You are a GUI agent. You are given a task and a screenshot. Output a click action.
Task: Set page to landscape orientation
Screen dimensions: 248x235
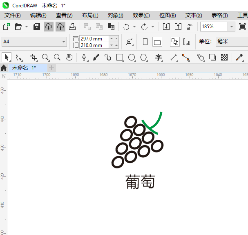(157, 42)
